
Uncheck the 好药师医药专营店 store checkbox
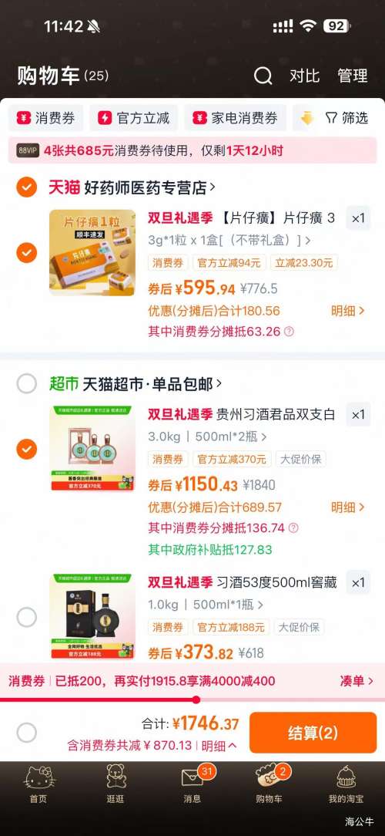click(27, 187)
